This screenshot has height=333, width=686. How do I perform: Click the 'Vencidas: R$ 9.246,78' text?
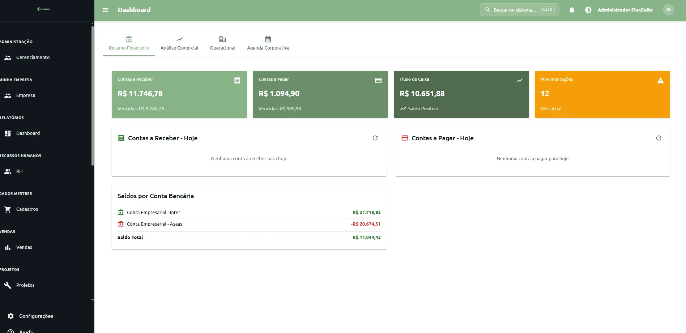pyautogui.click(x=141, y=108)
